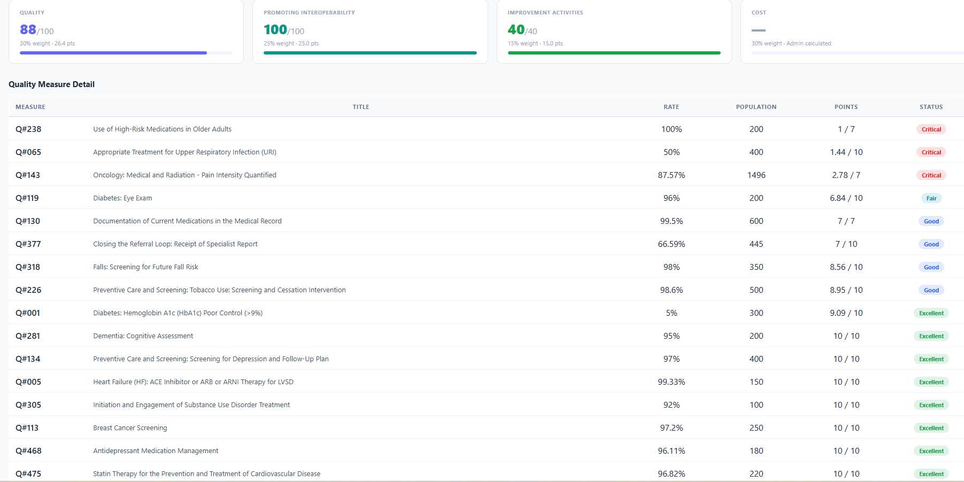This screenshot has height=482, width=964.
Task: Select the Improvement Activities card
Action: (x=614, y=31)
